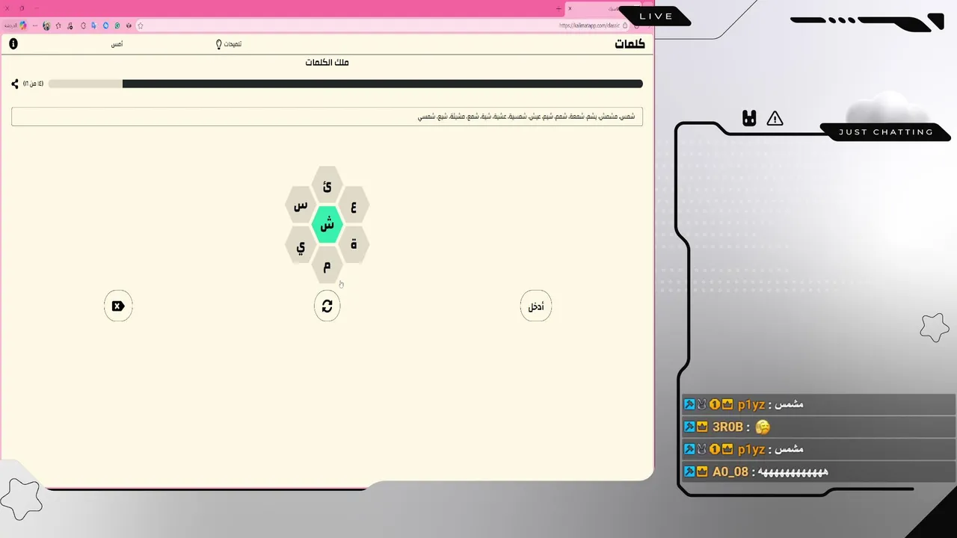Click the warning triangle icon in overlay
Image resolution: width=957 pixels, height=538 pixels.
(775, 118)
